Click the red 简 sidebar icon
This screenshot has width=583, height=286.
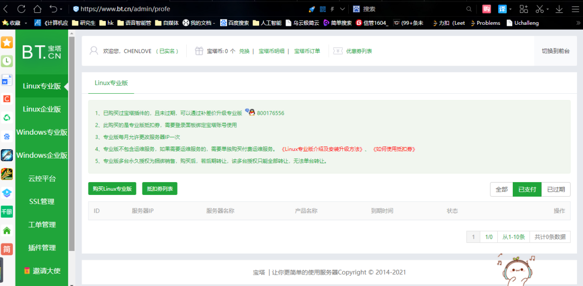(x=6, y=249)
